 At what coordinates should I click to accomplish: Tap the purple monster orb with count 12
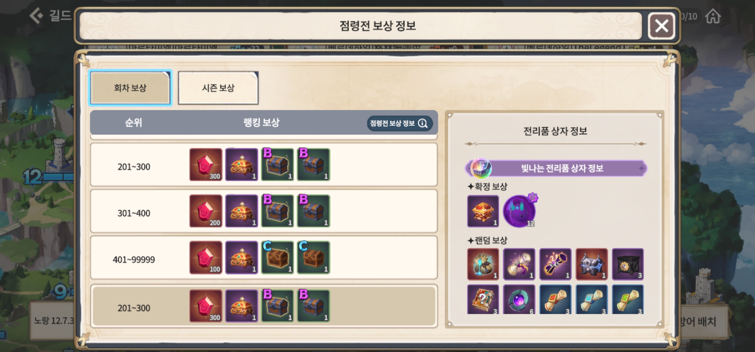click(x=520, y=211)
